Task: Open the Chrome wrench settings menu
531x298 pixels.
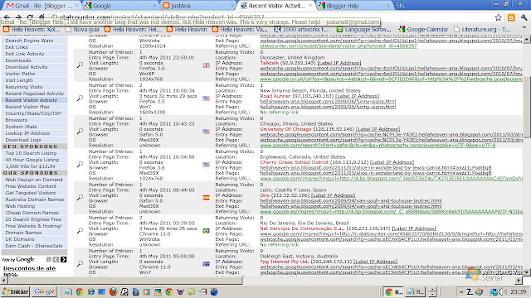Action: (x=524, y=17)
